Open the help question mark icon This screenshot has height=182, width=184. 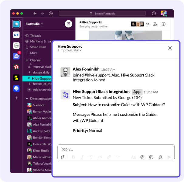154,13
